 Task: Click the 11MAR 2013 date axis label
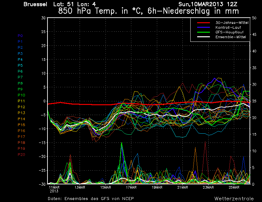54,189
